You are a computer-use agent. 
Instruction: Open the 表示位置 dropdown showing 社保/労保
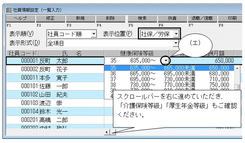(x=176, y=34)
